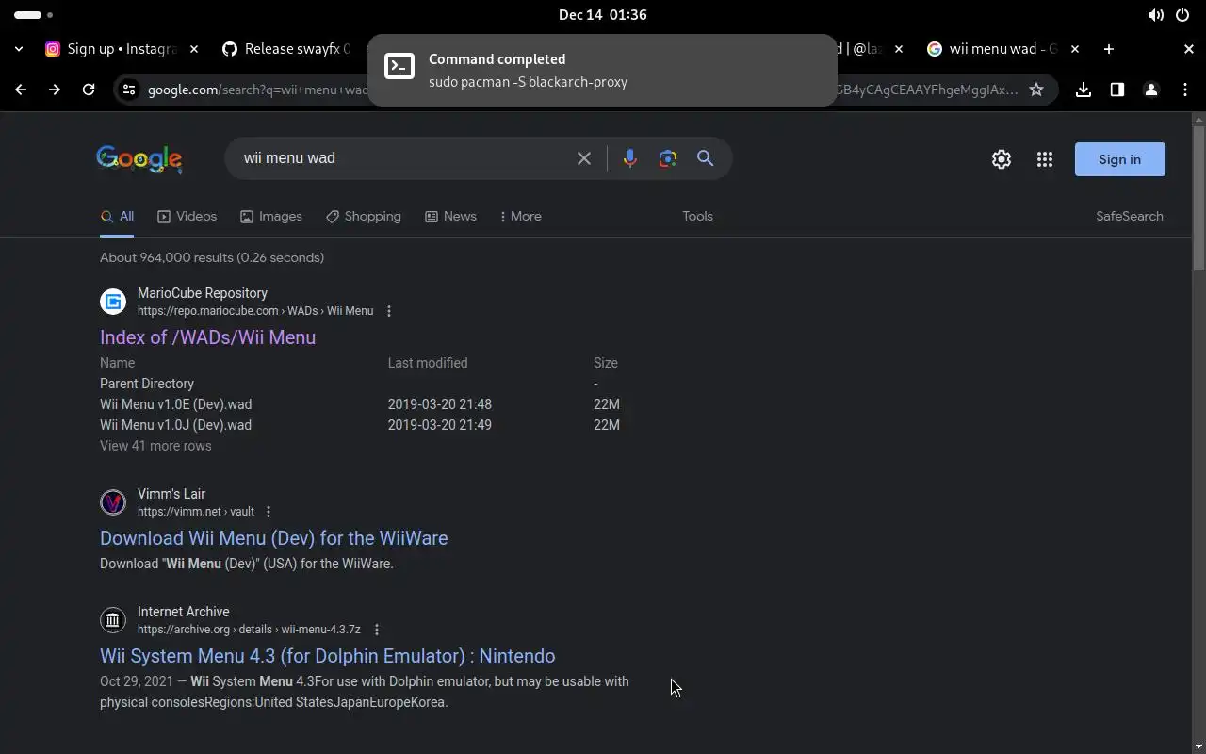Close the Instagram tab
Viewport: 1206px width, 754px height.
tap(193, 49)
